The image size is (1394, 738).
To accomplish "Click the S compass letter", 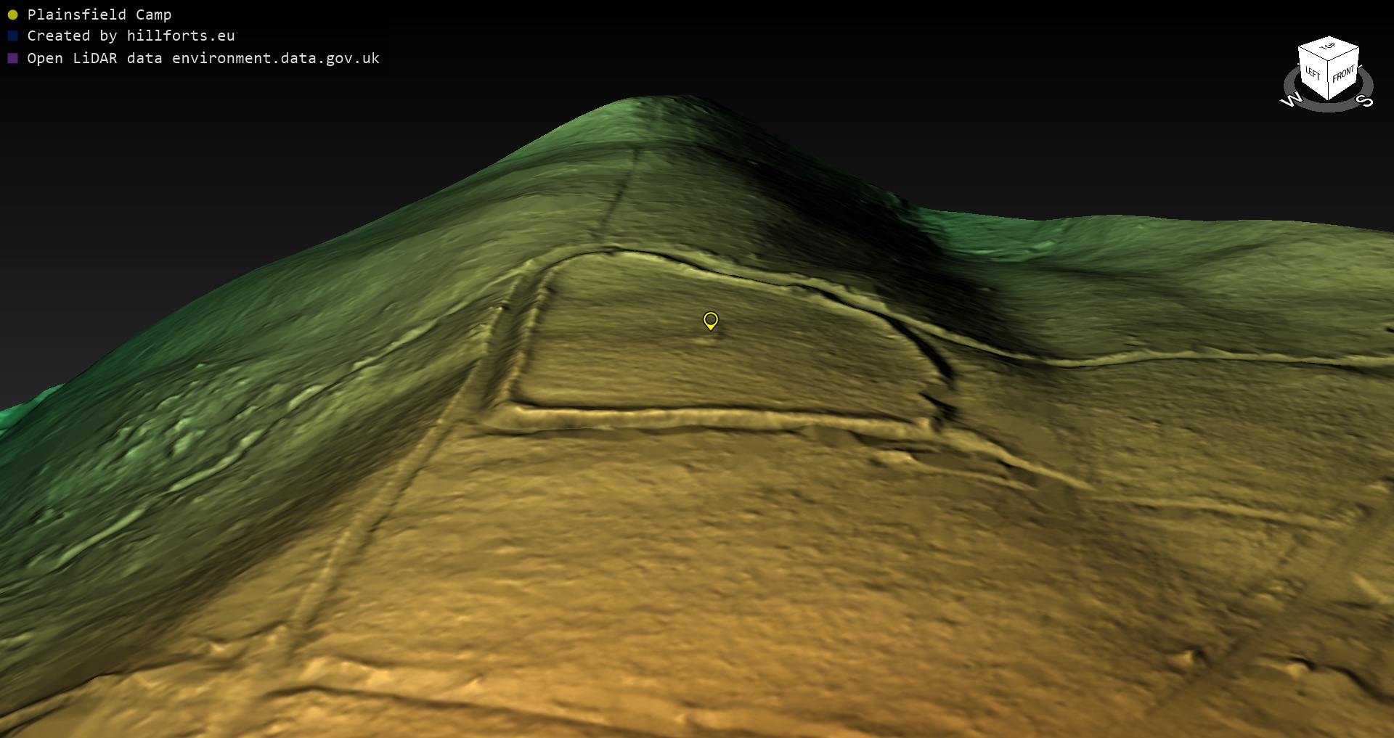I will (x=1365, y=100).
